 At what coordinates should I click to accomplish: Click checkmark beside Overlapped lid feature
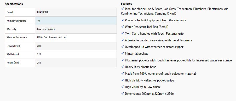[x=123, y=47]
